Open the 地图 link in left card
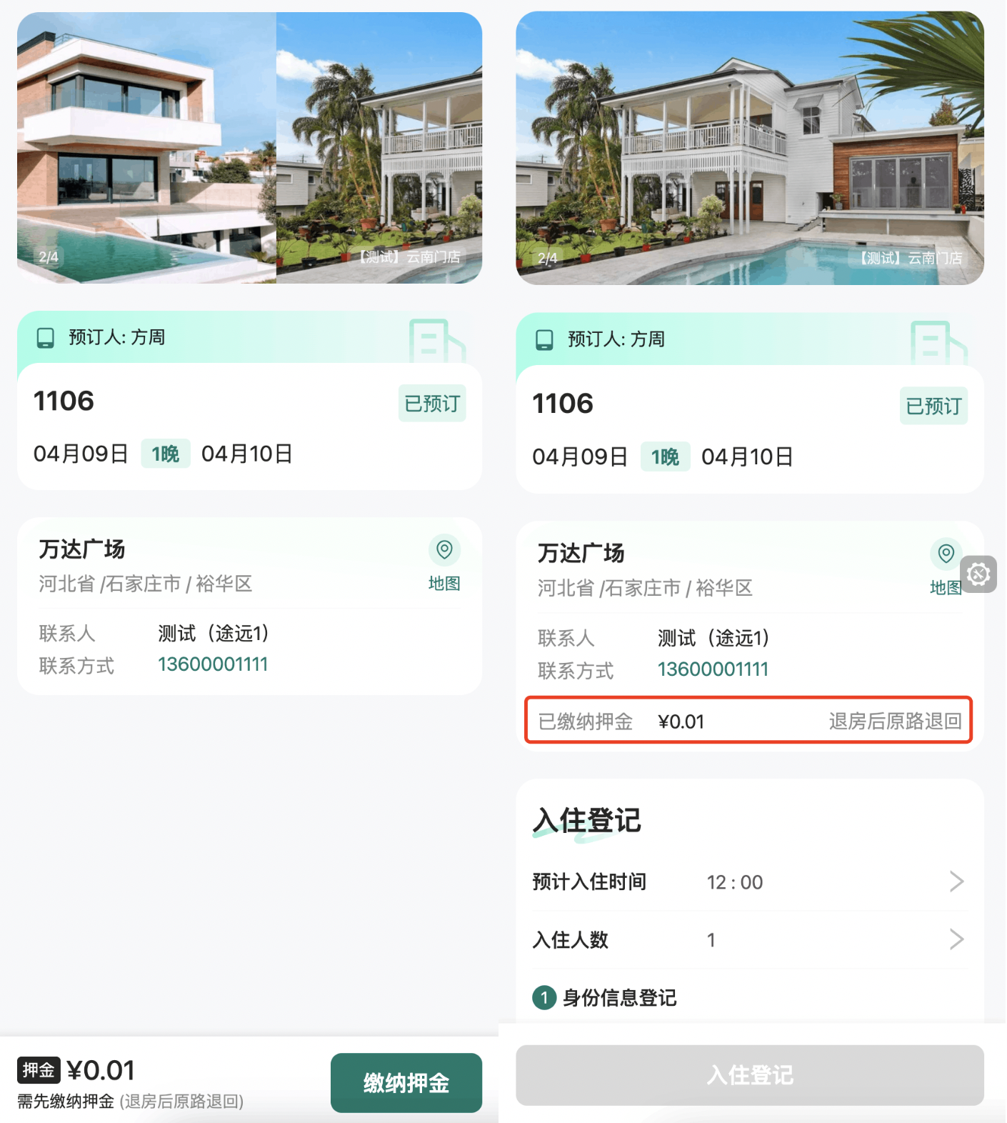This screenshot has width=1007, height=1123. tap(444, 584)
